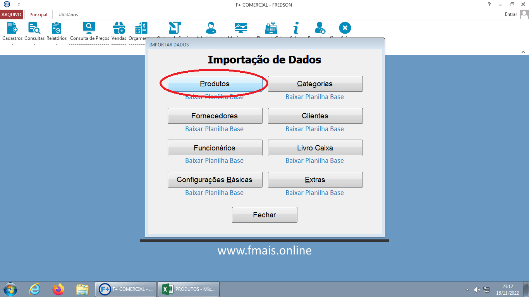529x297 pixels.
Task: Download Baixar Planilha Base under Categorias
Action: [x=315, y=97]
